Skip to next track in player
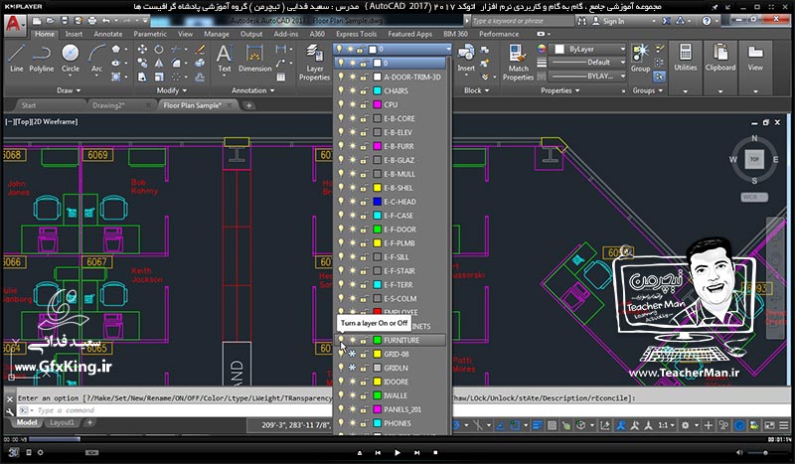This screenshot has height=464, width=795. pyautogui.click(x=416, y=452)
